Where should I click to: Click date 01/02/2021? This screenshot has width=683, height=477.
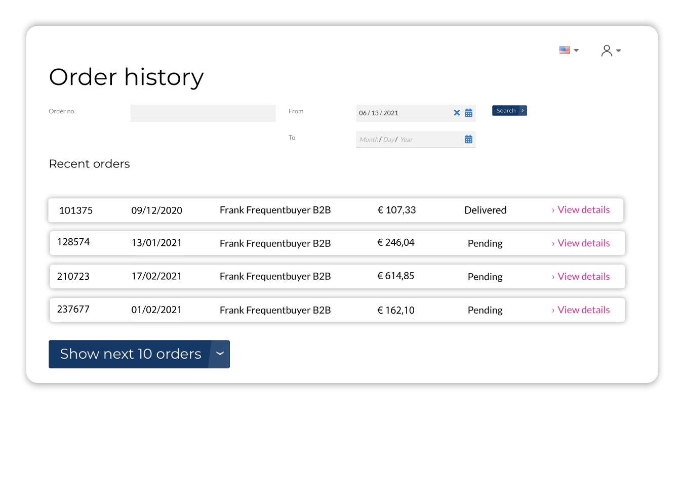(156, 310)
